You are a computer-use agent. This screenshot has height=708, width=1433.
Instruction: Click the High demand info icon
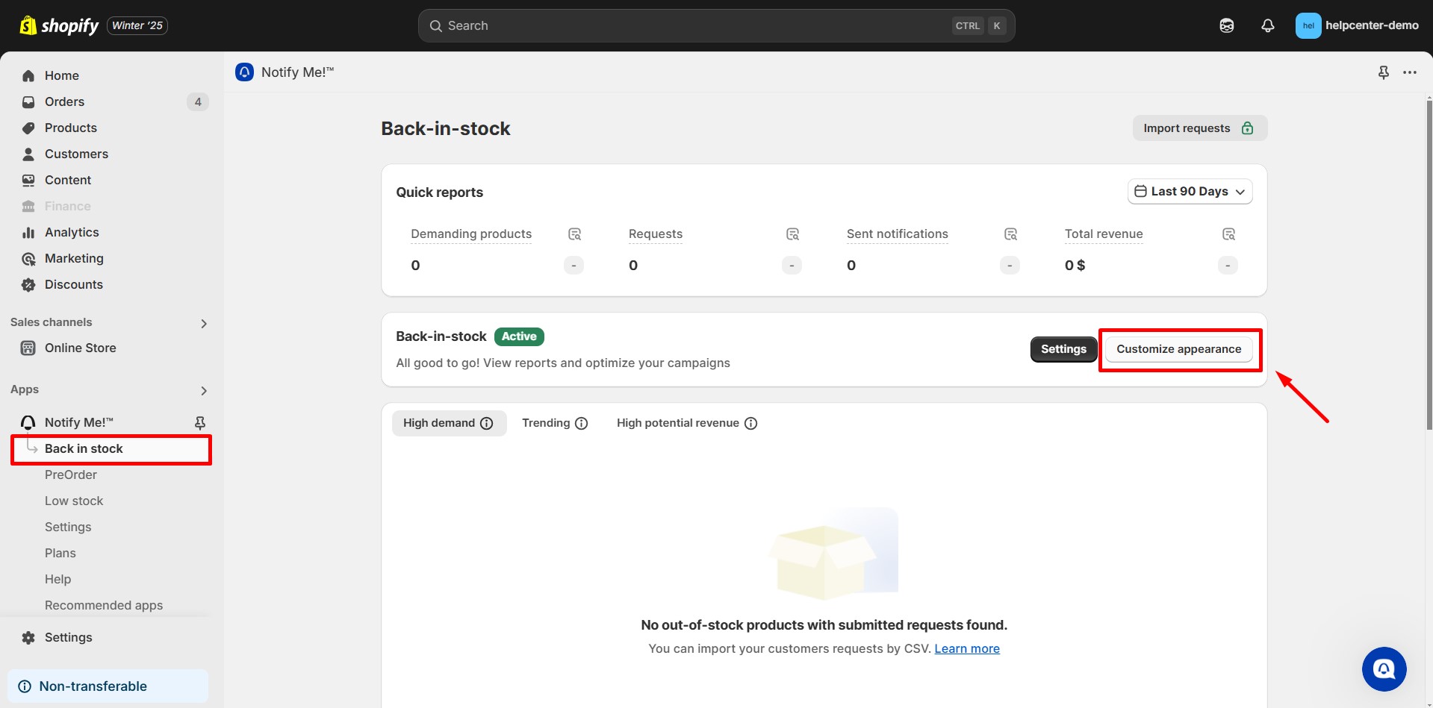tap(487, 424)
